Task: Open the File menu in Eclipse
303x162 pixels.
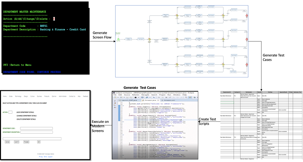Action: click(x=115, y=95)
